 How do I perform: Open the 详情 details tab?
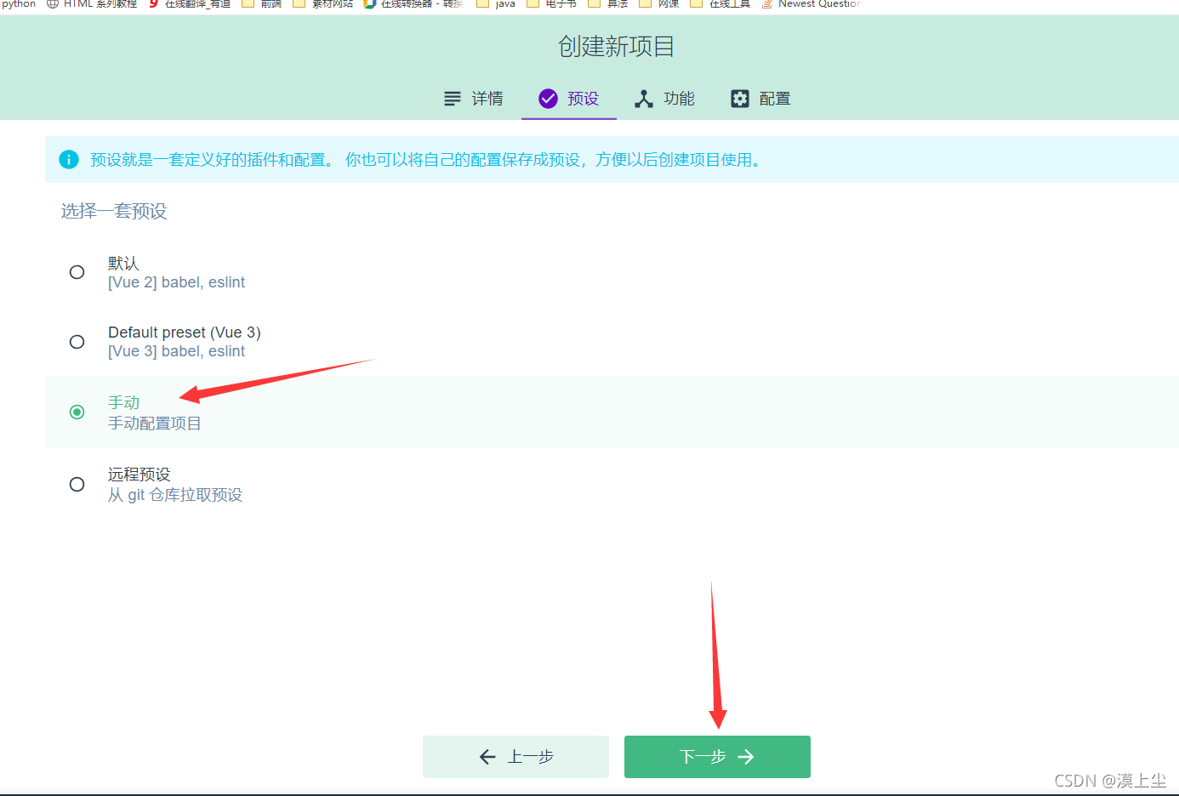pos(474,99)
